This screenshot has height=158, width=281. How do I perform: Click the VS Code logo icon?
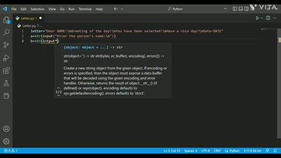(x=5, y=9)
